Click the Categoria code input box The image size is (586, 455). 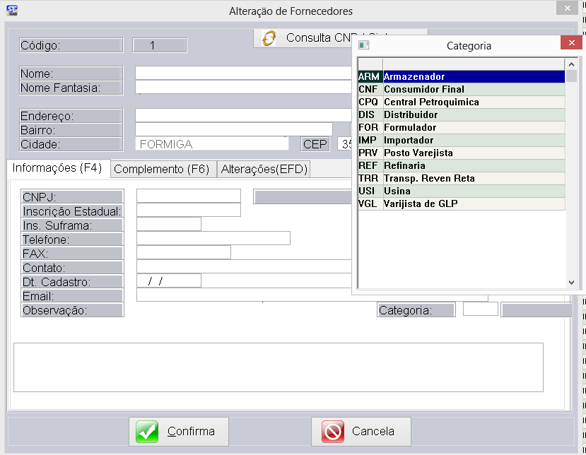(x=480, y=309)
